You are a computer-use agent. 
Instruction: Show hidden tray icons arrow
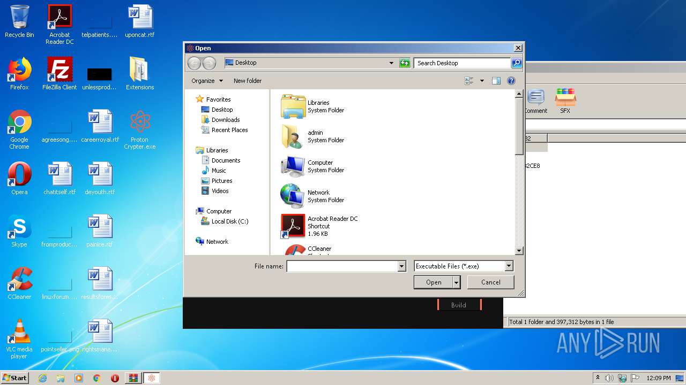tap(598, 378)
